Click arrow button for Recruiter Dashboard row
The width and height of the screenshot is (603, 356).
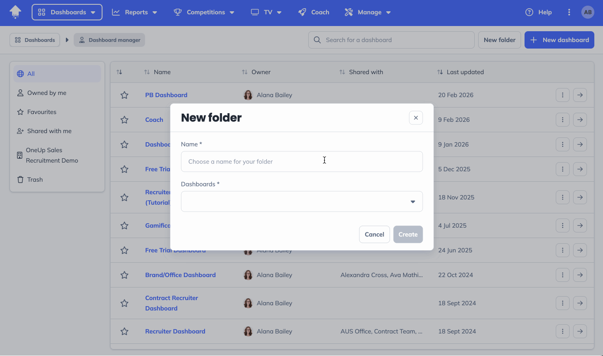tap(580, 331)
